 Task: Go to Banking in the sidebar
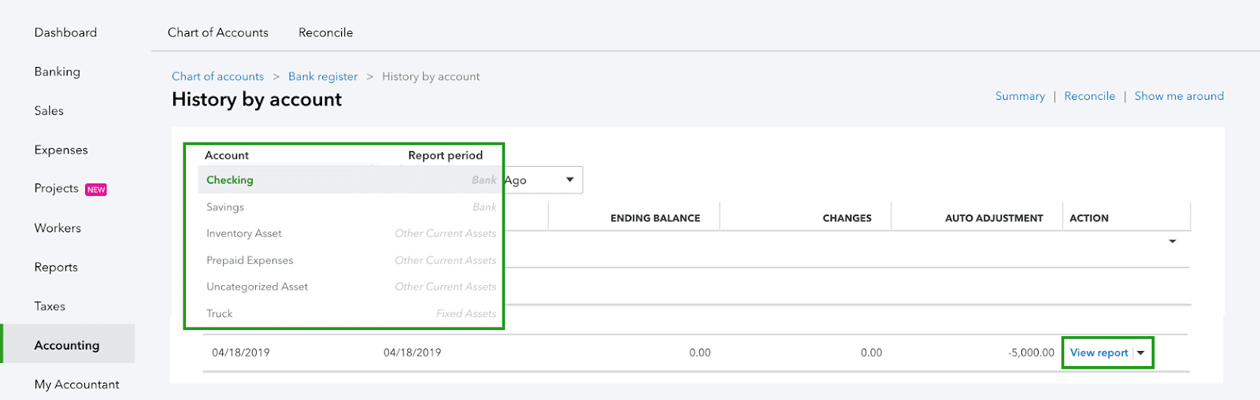(57, 72)
